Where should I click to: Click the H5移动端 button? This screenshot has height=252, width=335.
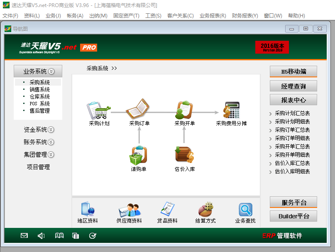point(293,72)
